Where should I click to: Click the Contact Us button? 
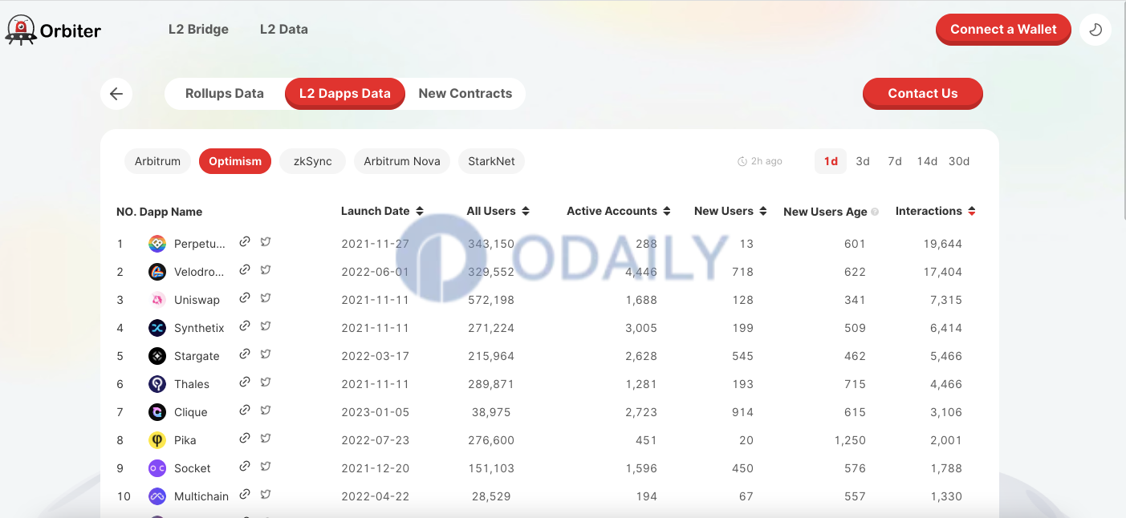tap(923, 94)
